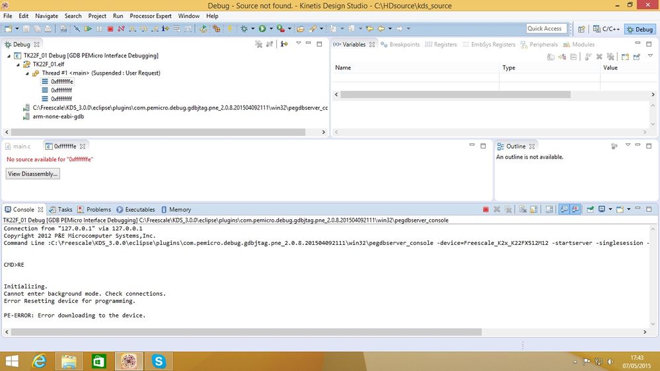Screen dimensions: 660x371
Task: Click the Debug bug launch icon
Action: [x=244, y=28]
